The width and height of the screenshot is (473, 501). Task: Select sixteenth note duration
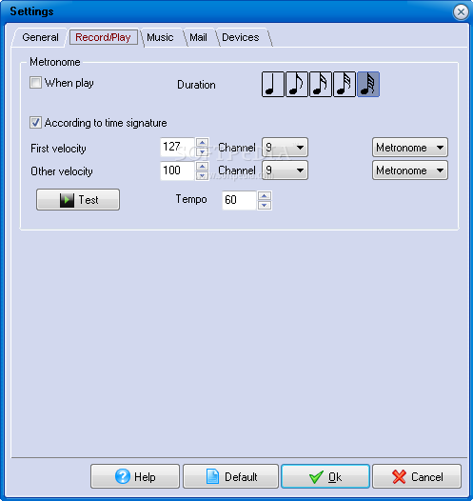(321, 84)
